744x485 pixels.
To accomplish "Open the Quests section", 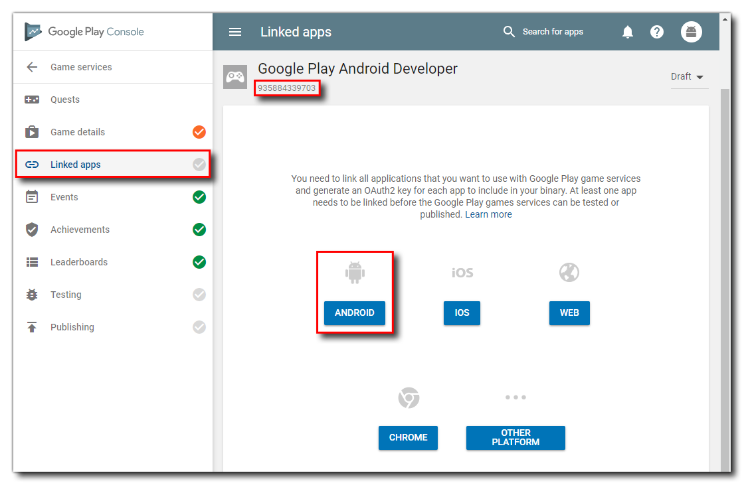I will pyautogui.click(x=113, y=100).
